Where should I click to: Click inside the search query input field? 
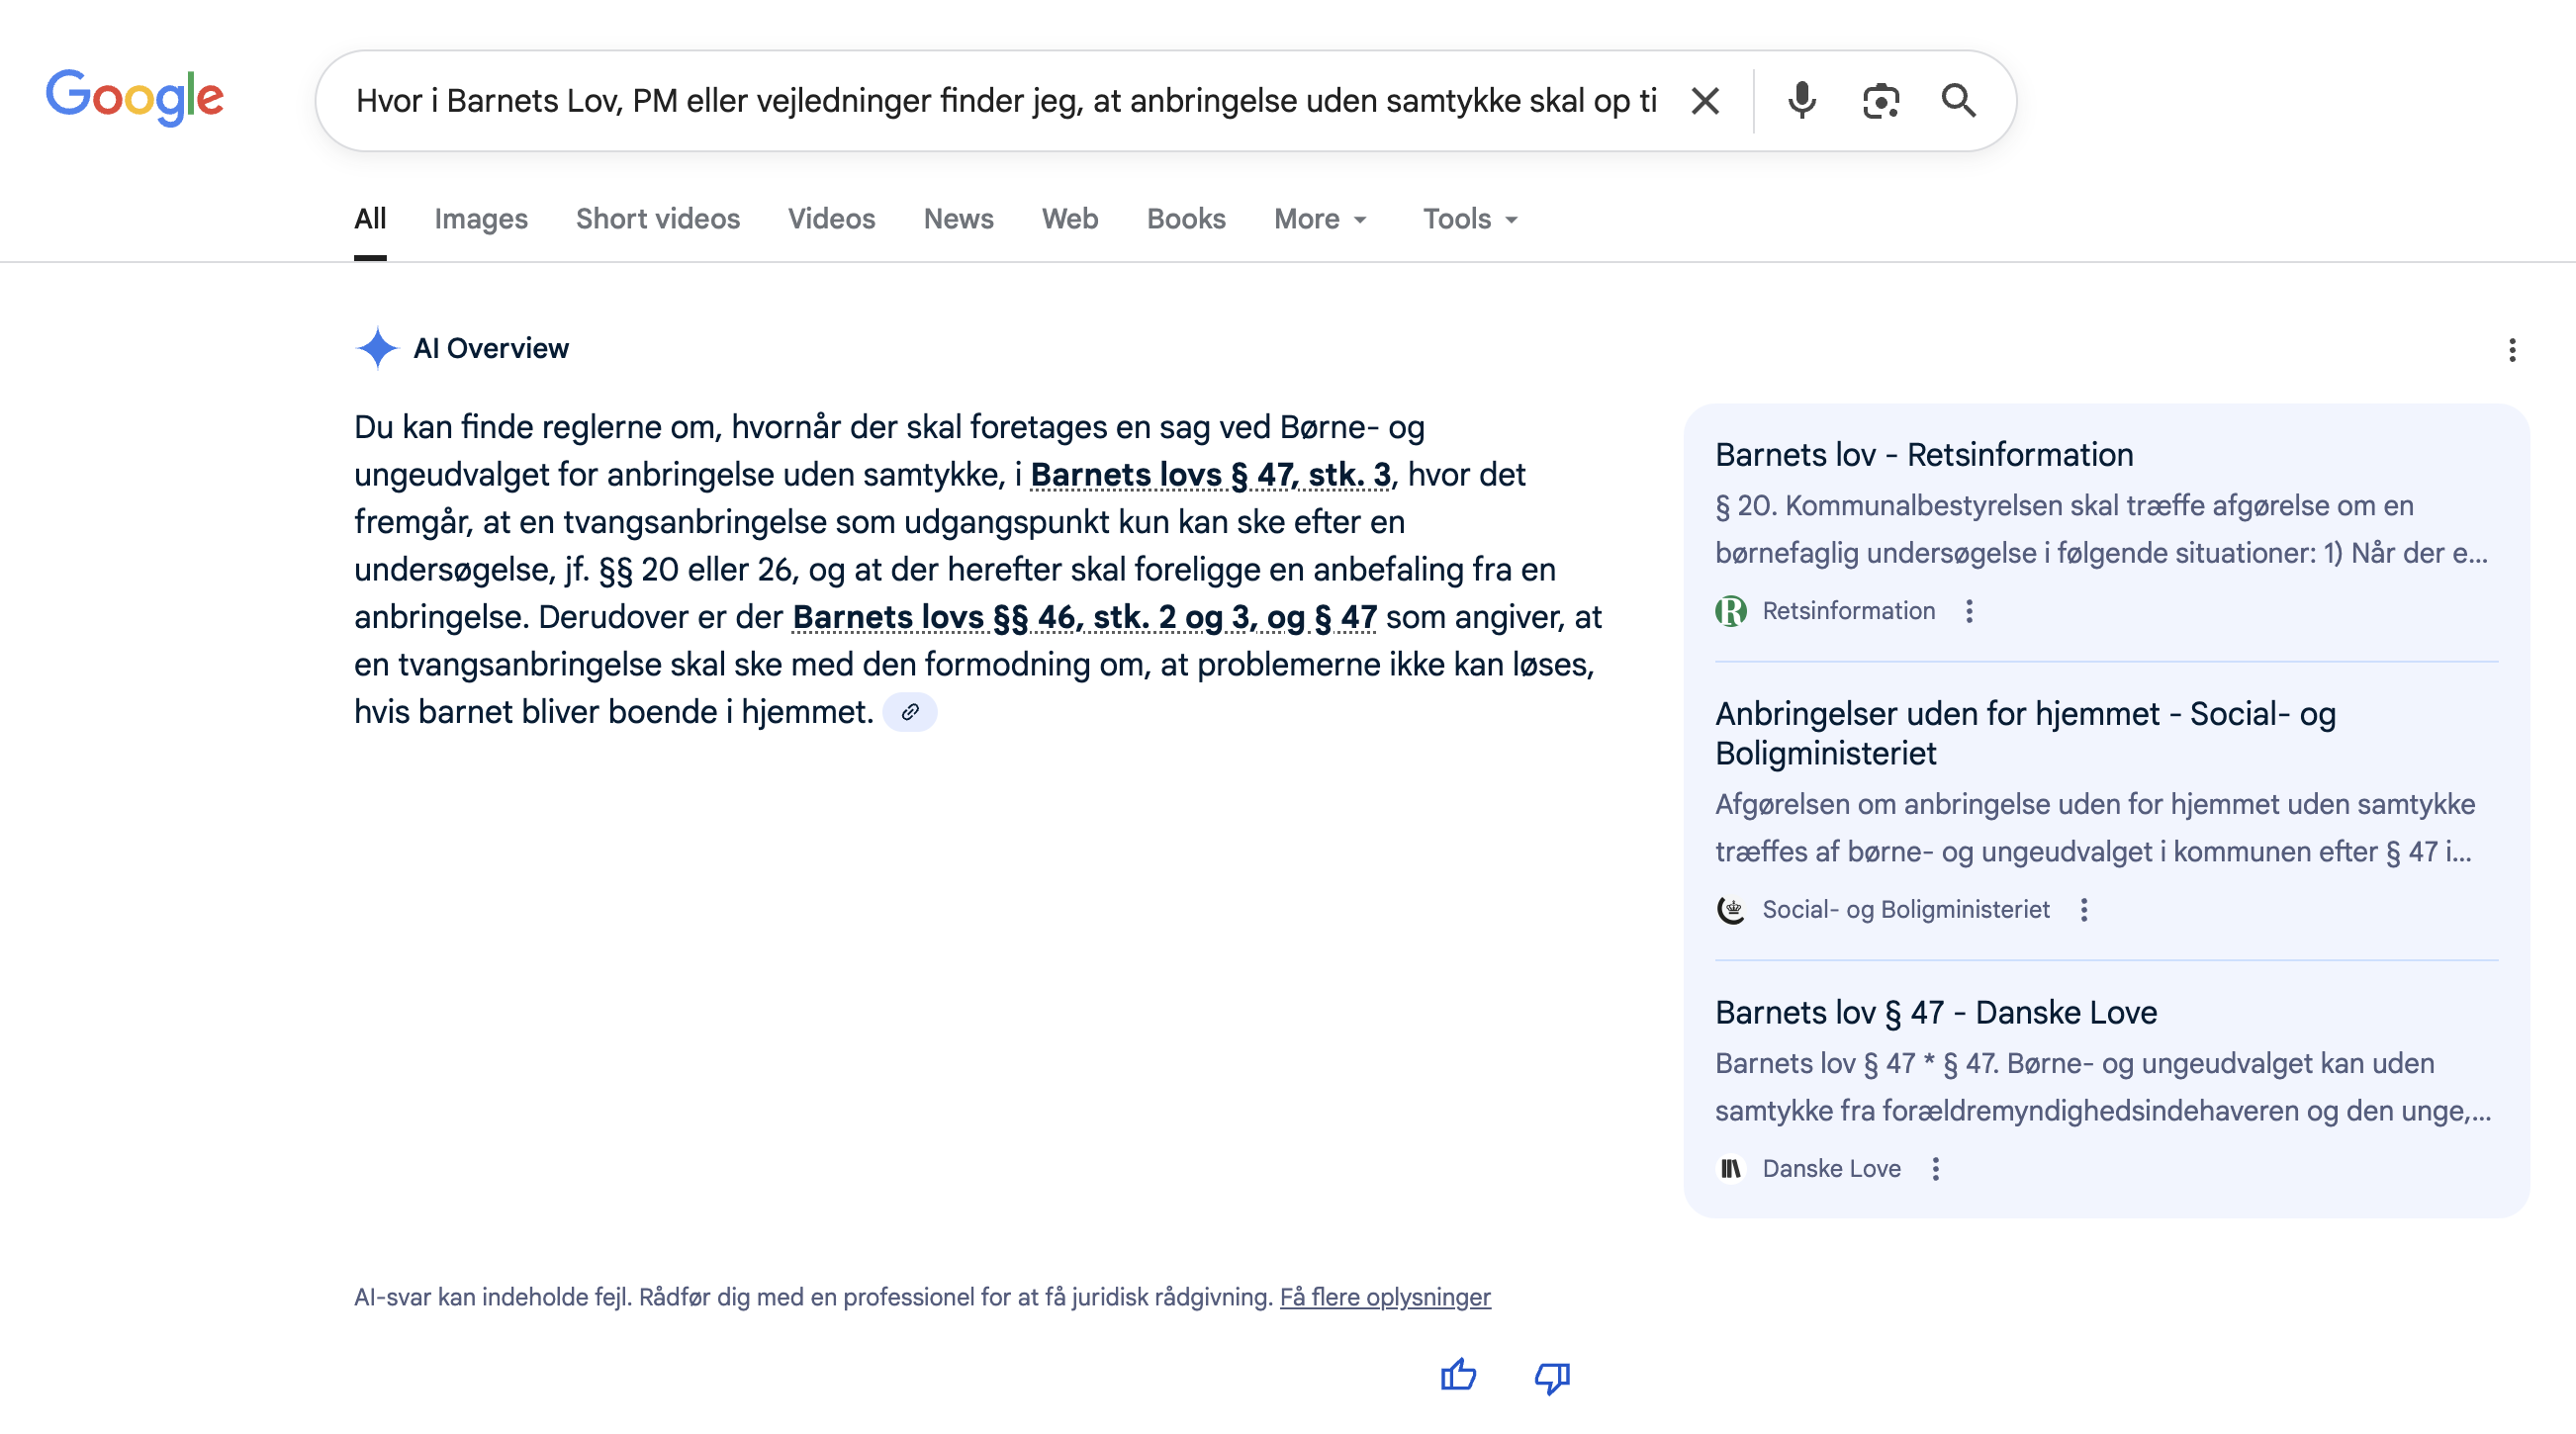click(1005, 101)
